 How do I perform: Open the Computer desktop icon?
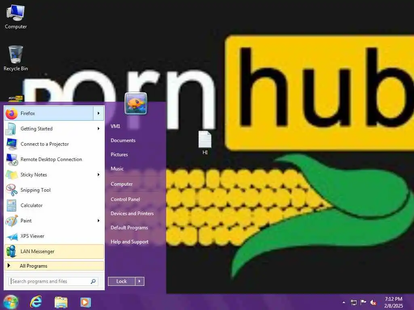tap(16, 16)
